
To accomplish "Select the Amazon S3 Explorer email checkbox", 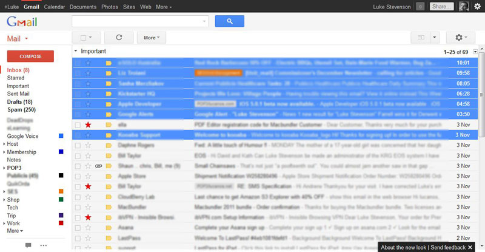I will (78, 197).
